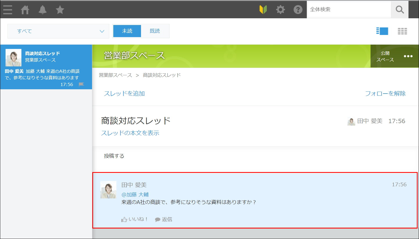Open the beginner guide leaf icon
The width and height of the screenshot is (419, 239).
(263, 9)
